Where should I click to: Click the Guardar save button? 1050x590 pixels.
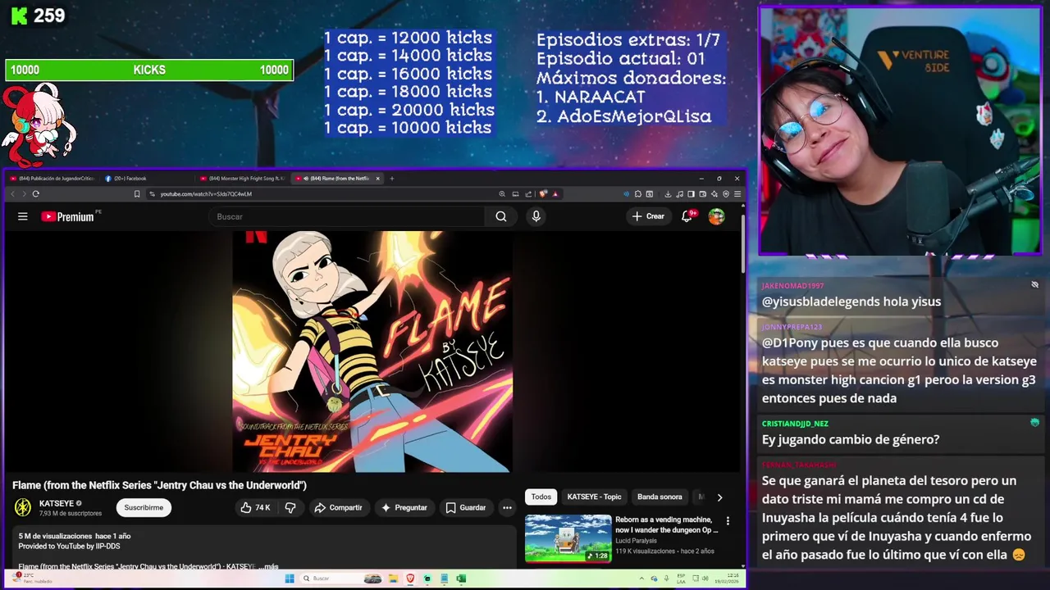tap(466, 508)
